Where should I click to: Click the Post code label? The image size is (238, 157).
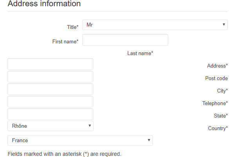coord(216,78)
